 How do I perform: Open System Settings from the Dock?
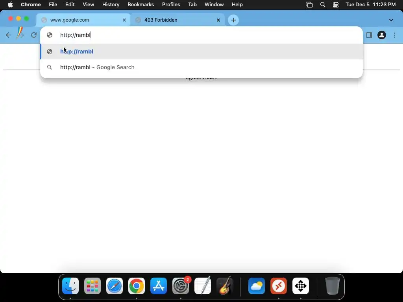[181, 286]
